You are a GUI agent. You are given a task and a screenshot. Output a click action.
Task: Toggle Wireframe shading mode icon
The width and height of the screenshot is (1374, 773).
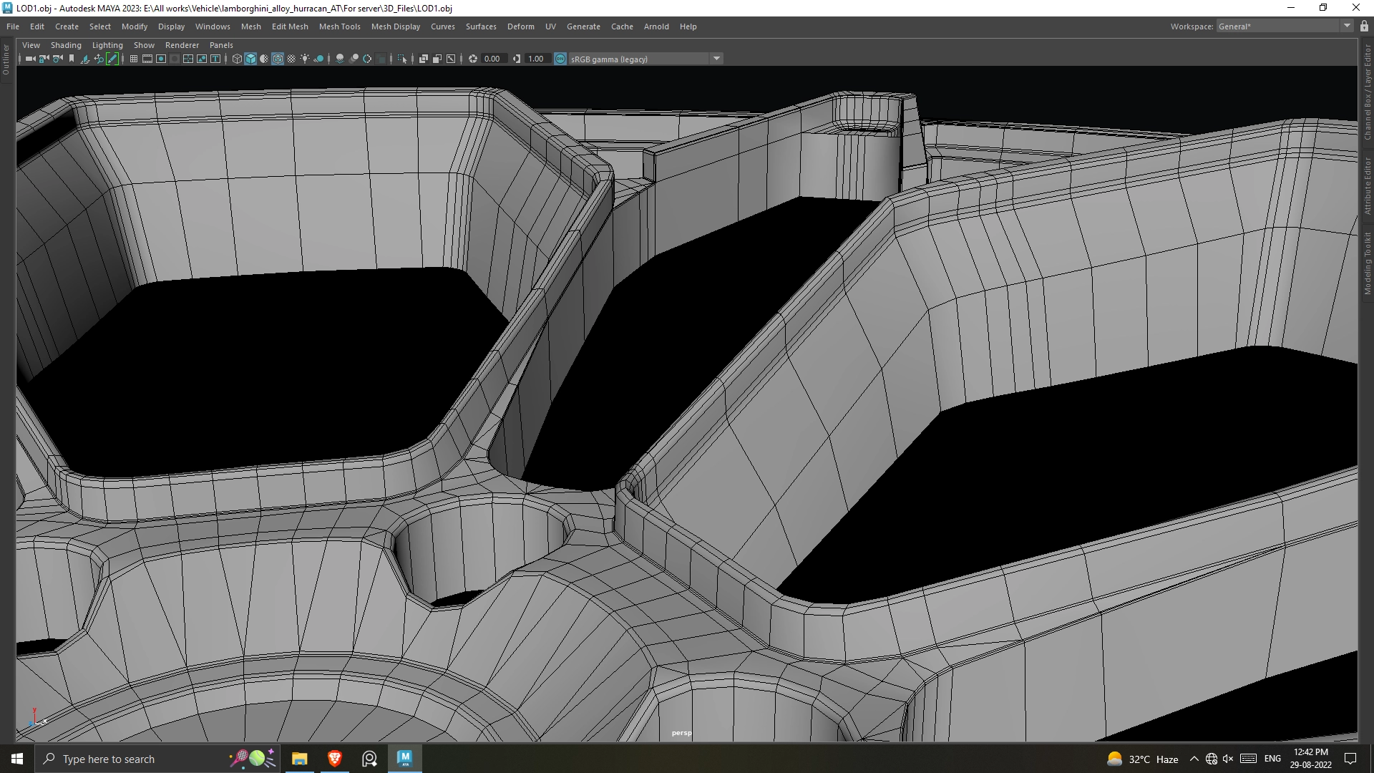click(237, 59)
